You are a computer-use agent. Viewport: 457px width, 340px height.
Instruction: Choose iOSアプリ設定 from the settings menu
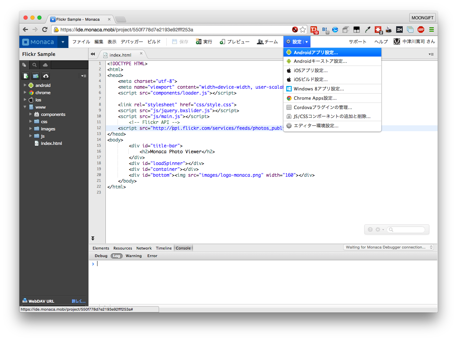click(x=310, y=70)
